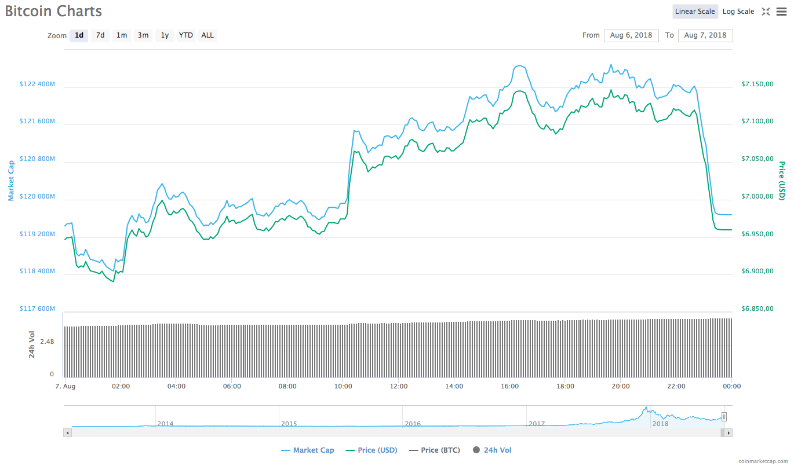Click the 2018 label in navigator

660,424
